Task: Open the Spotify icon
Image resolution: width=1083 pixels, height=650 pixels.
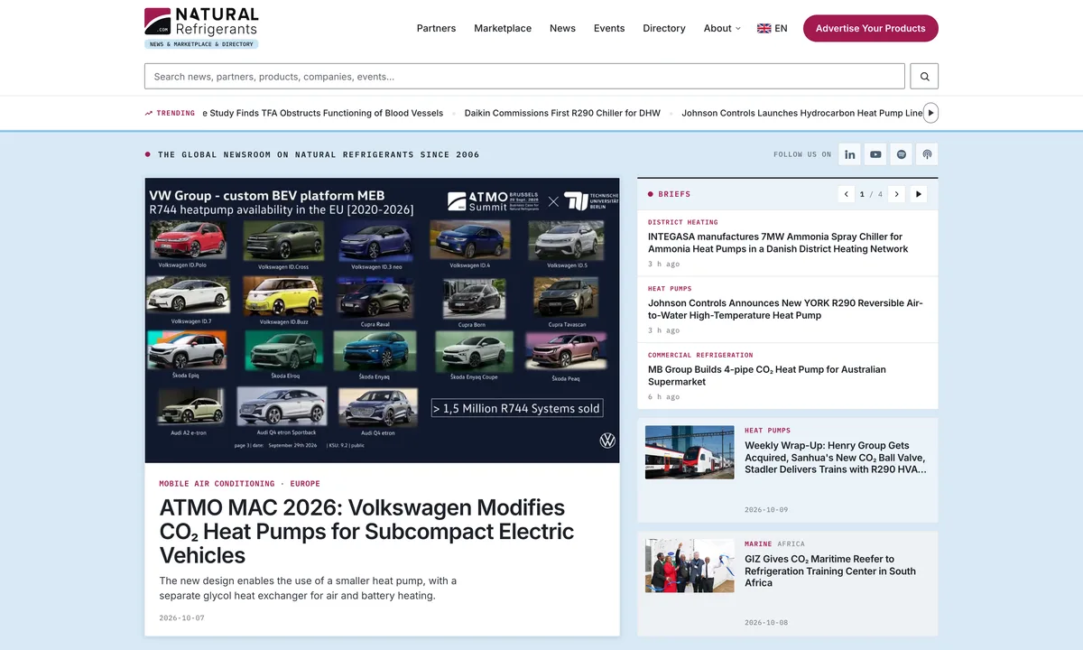Action: [901, 154]
